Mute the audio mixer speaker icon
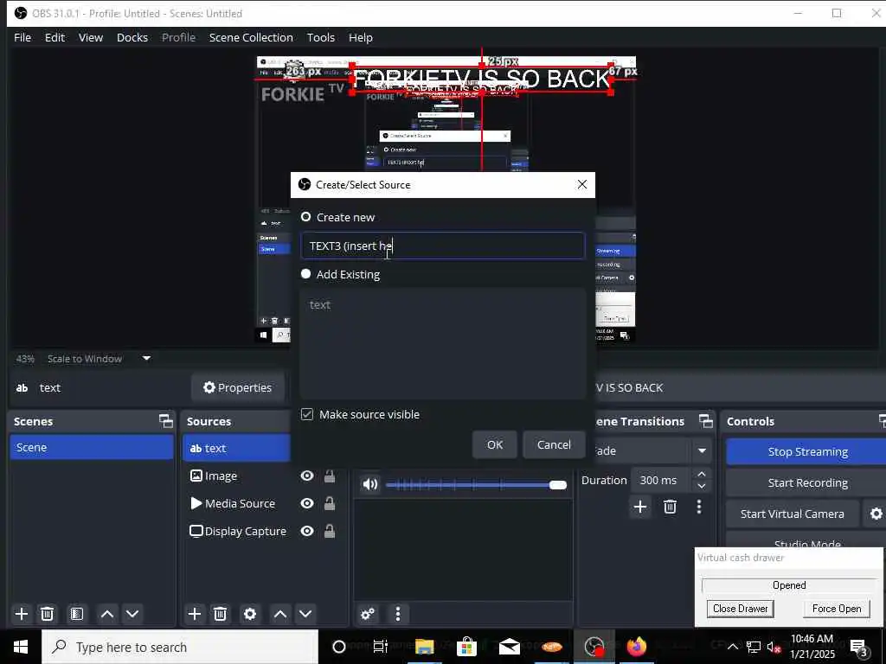This screenshot has width=886, height=664. pos(370,484)
